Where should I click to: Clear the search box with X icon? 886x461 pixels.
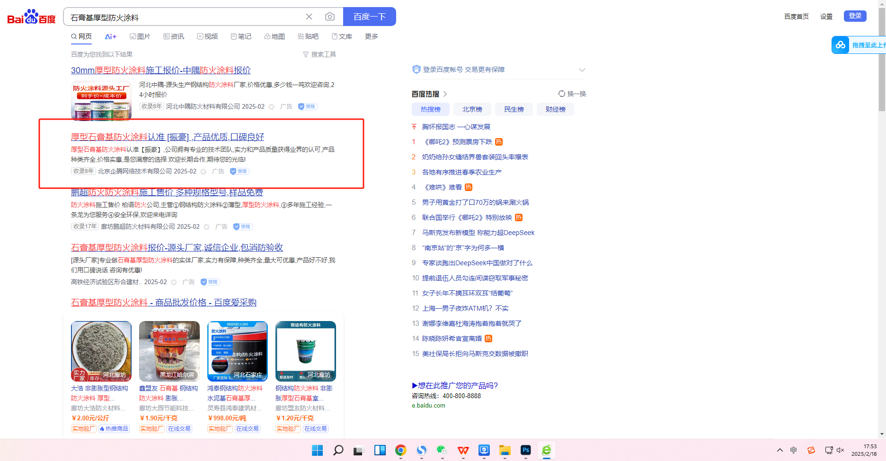(309, 17)
